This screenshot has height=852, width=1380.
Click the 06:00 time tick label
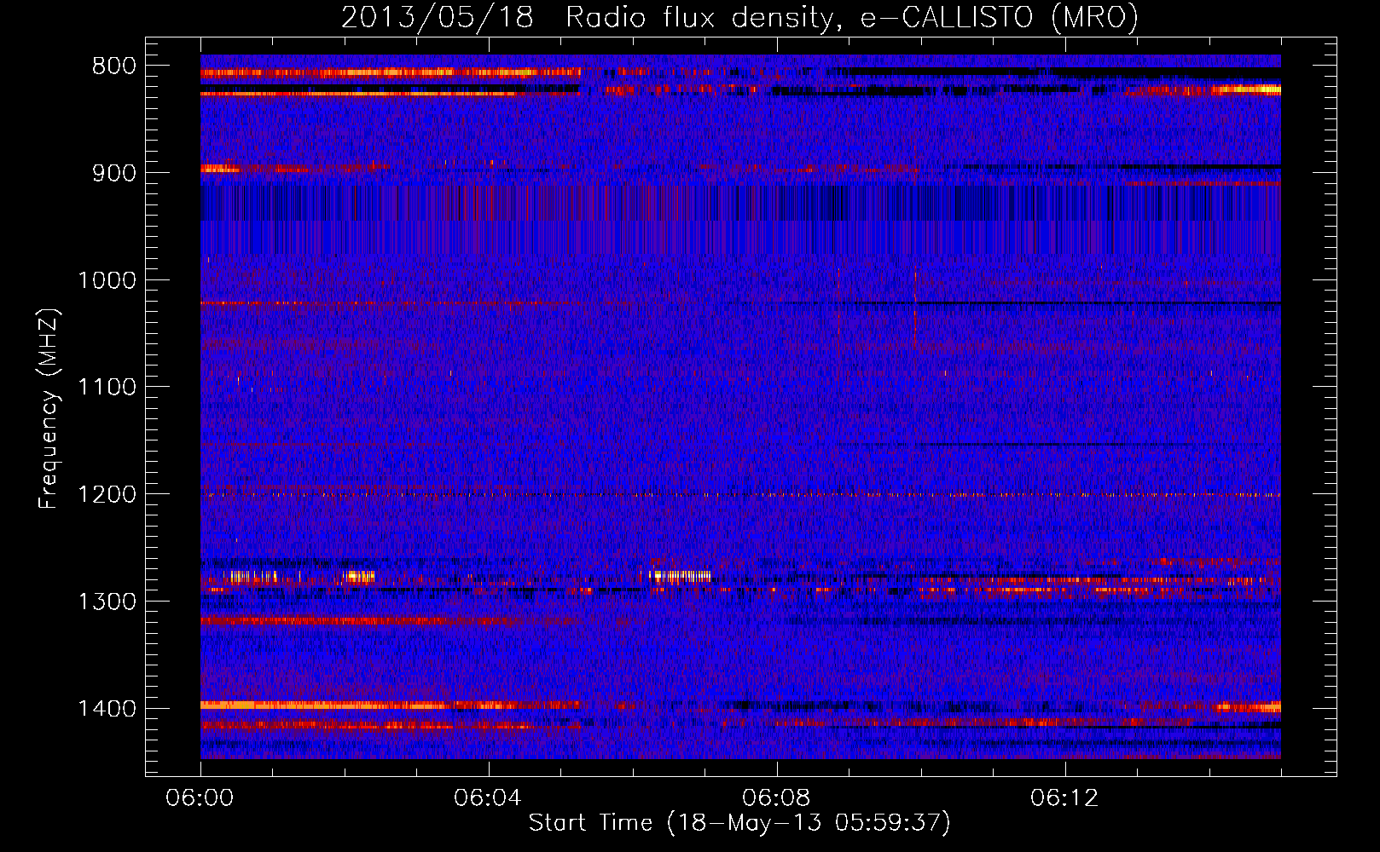[200, 798]
